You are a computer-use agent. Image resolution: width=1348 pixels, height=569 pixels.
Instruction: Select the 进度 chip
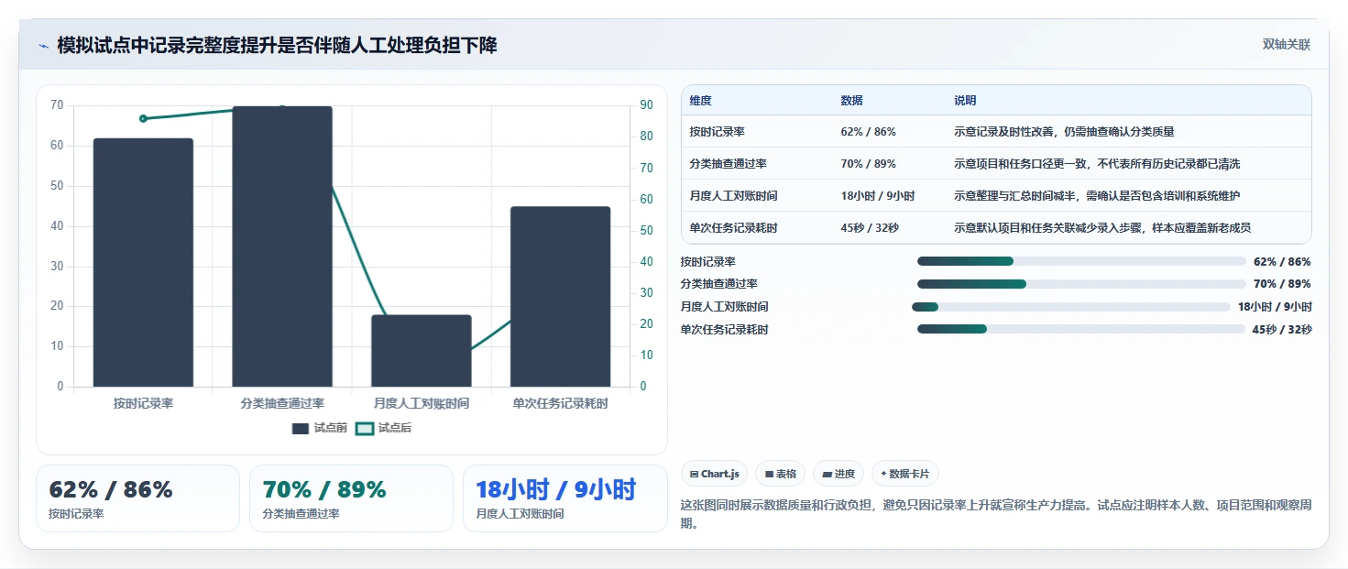pos(838,474)
